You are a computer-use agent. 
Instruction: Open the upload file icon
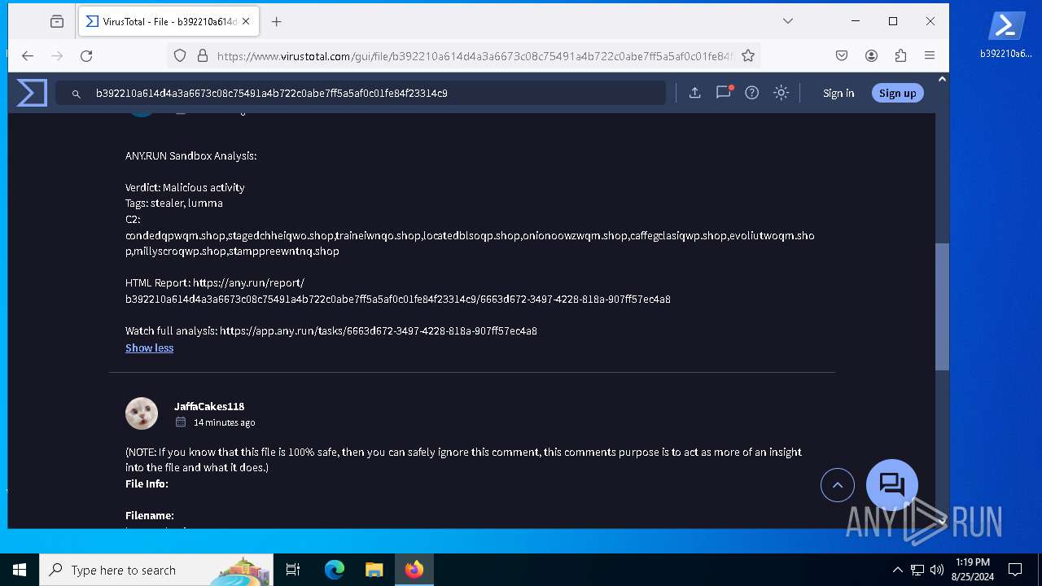(x=694, y=93)
